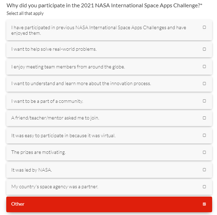Click 'It was easy to participate' option text
217x215 pixels.
[x=63, y=135]
